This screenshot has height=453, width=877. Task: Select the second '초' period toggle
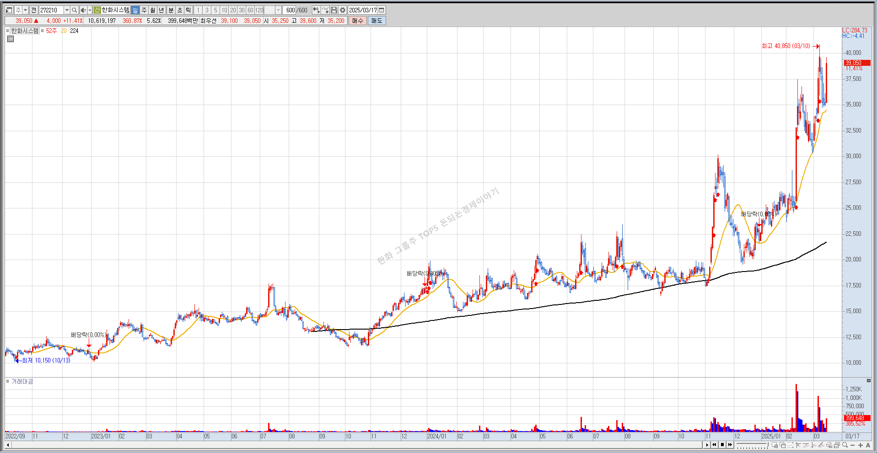[x=179, y=10]
